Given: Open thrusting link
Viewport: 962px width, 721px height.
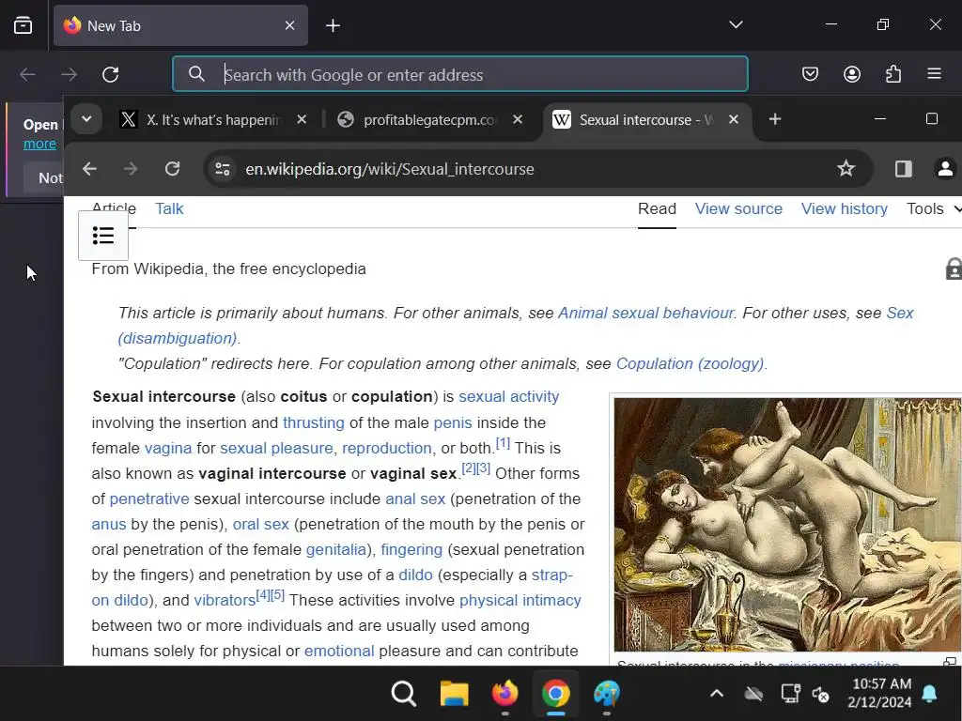Looking at the screenshot, I should 314,422.
